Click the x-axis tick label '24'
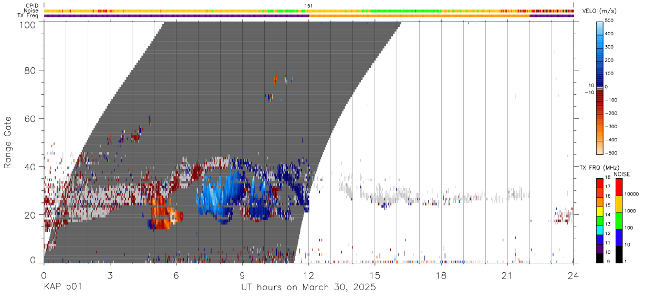 [574, 276]
